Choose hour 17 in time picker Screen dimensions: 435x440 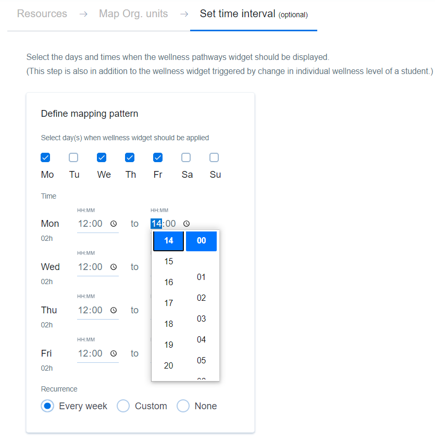click(x=169, y=303)
